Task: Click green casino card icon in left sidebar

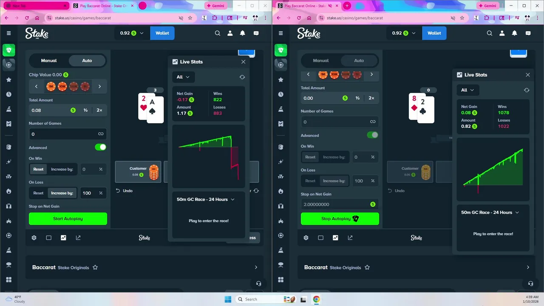Action: (x=8, y=50)
